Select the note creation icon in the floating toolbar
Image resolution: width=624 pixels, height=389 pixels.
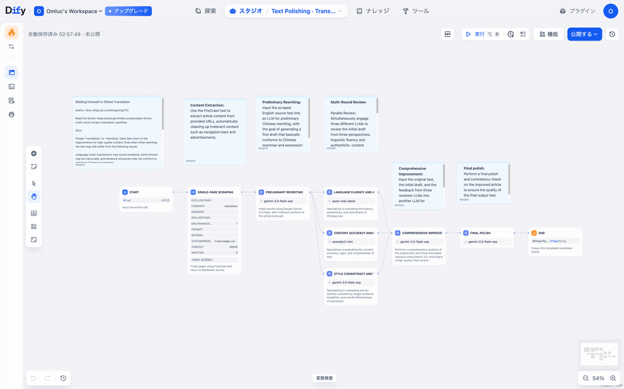(x=34, y=166)
